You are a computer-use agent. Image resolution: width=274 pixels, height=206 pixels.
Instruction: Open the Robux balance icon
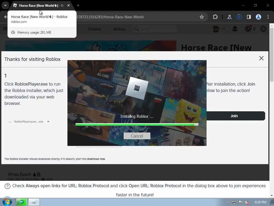coord(248,29)
